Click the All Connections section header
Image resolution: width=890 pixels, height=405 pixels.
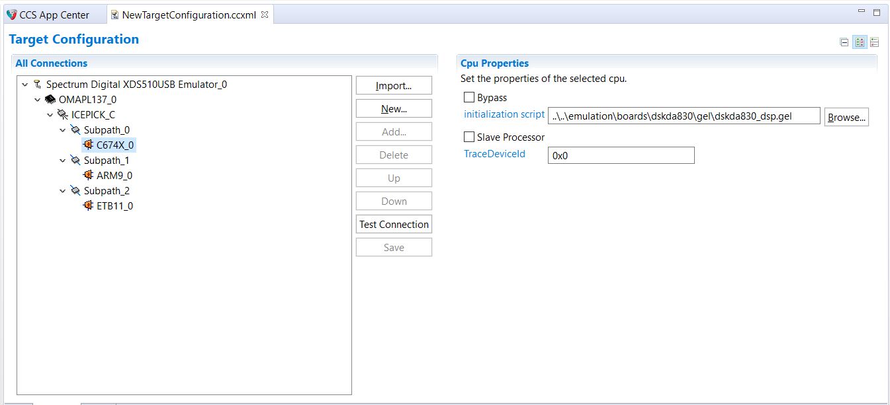tap(52, 63)
